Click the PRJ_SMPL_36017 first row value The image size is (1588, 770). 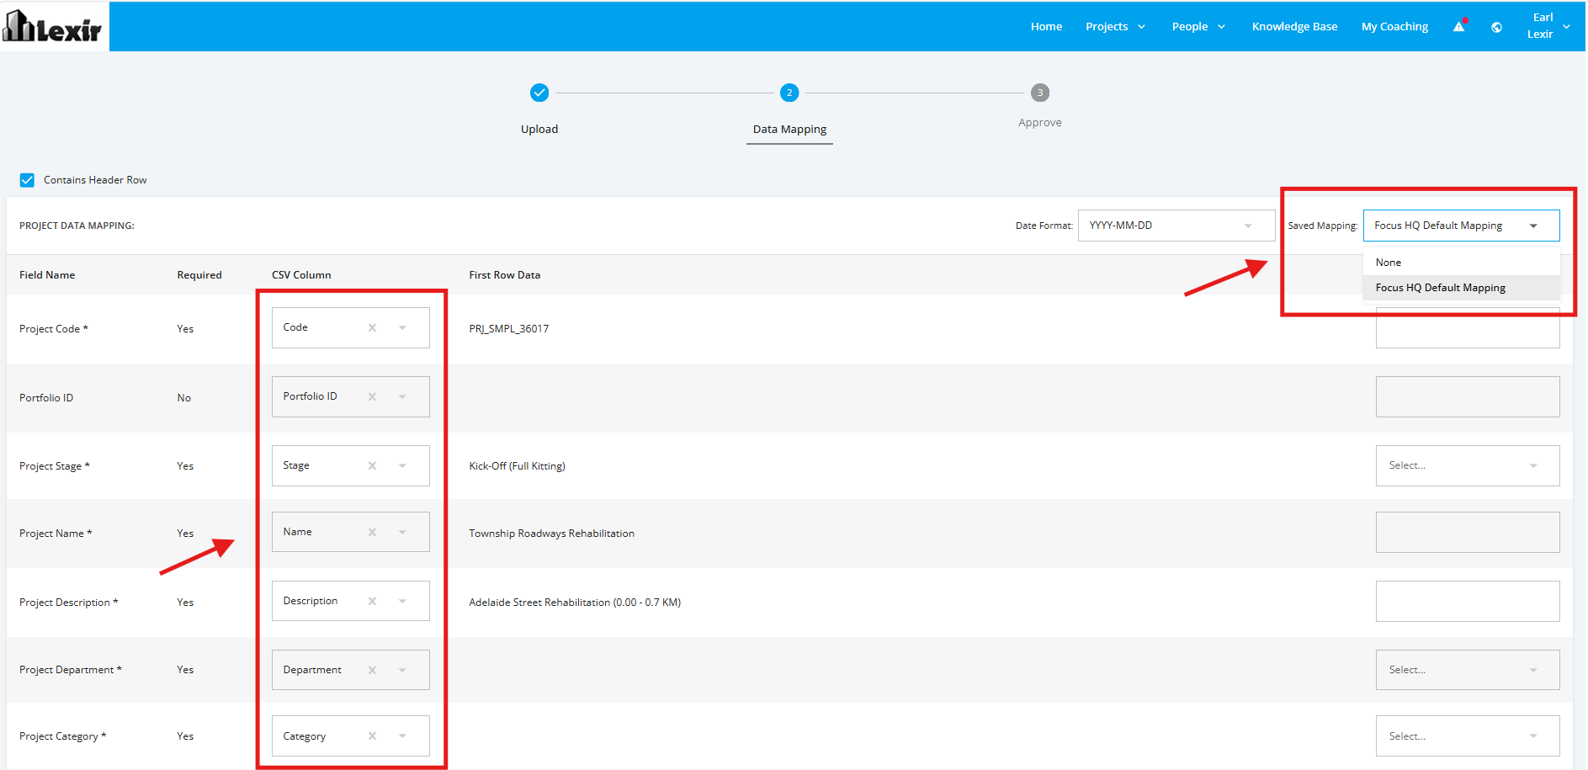click(509, 329)
